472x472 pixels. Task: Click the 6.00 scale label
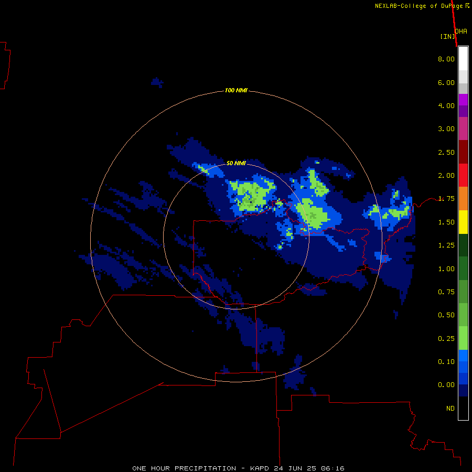[446, 82]
